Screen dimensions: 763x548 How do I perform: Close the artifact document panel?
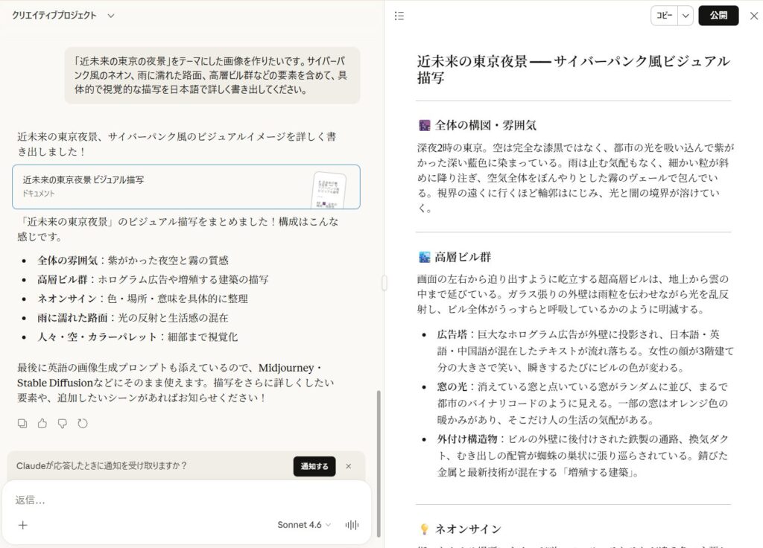coord(753,16)
